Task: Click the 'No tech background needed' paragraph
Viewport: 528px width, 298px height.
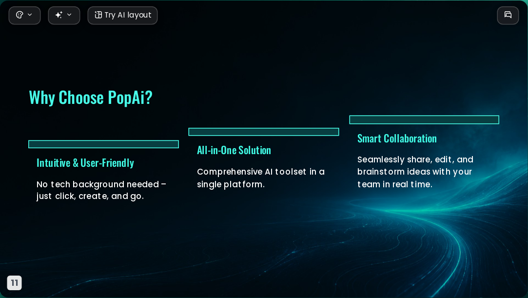Action: 101,190
